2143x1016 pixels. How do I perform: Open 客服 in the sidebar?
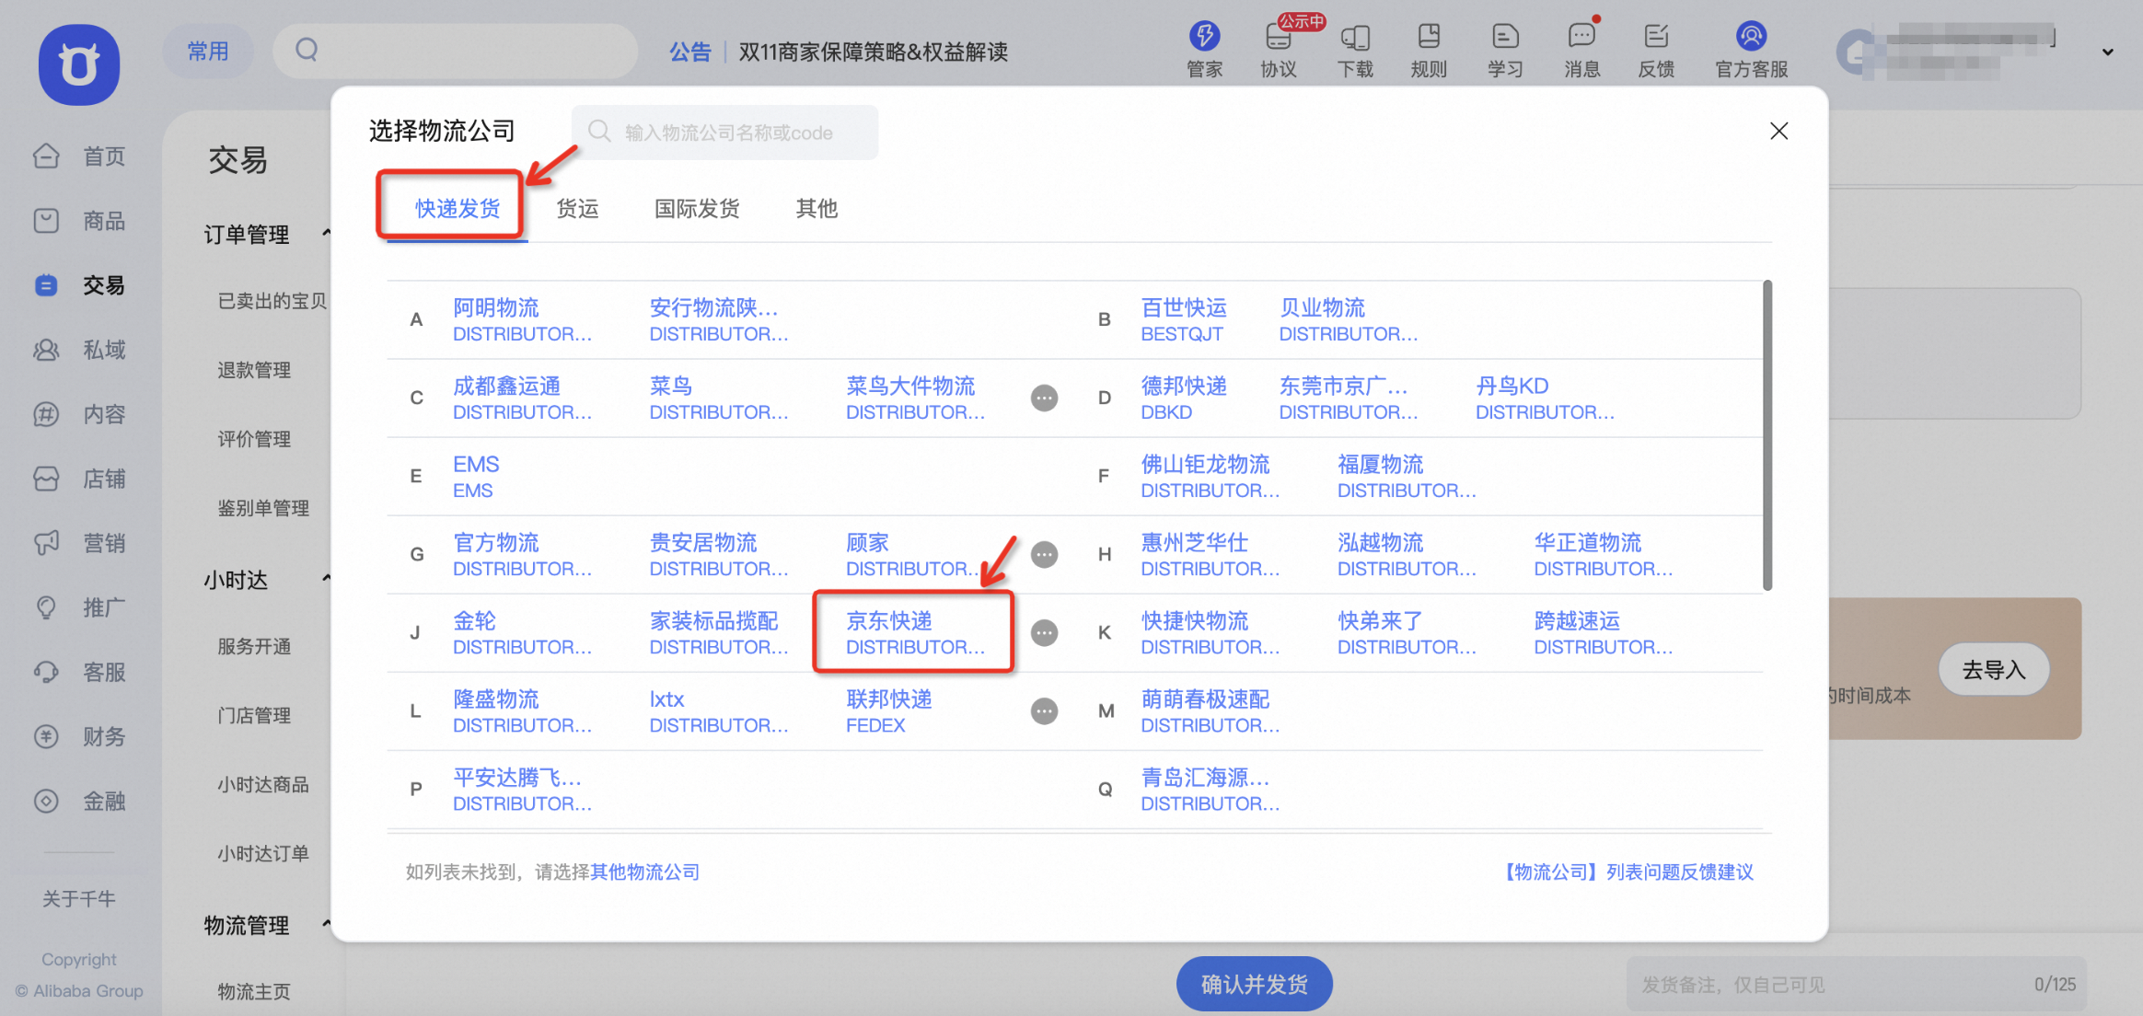79,672
